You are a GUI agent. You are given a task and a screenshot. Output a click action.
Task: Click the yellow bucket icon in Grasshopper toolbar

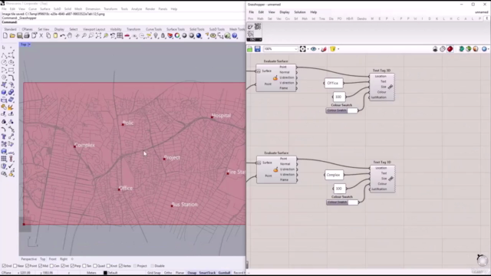point(332,49)
